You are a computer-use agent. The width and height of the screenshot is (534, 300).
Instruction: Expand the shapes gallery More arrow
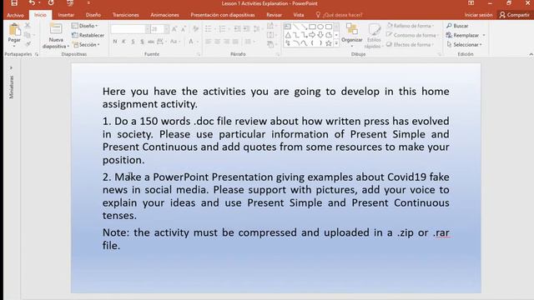[x=336, y=43]
